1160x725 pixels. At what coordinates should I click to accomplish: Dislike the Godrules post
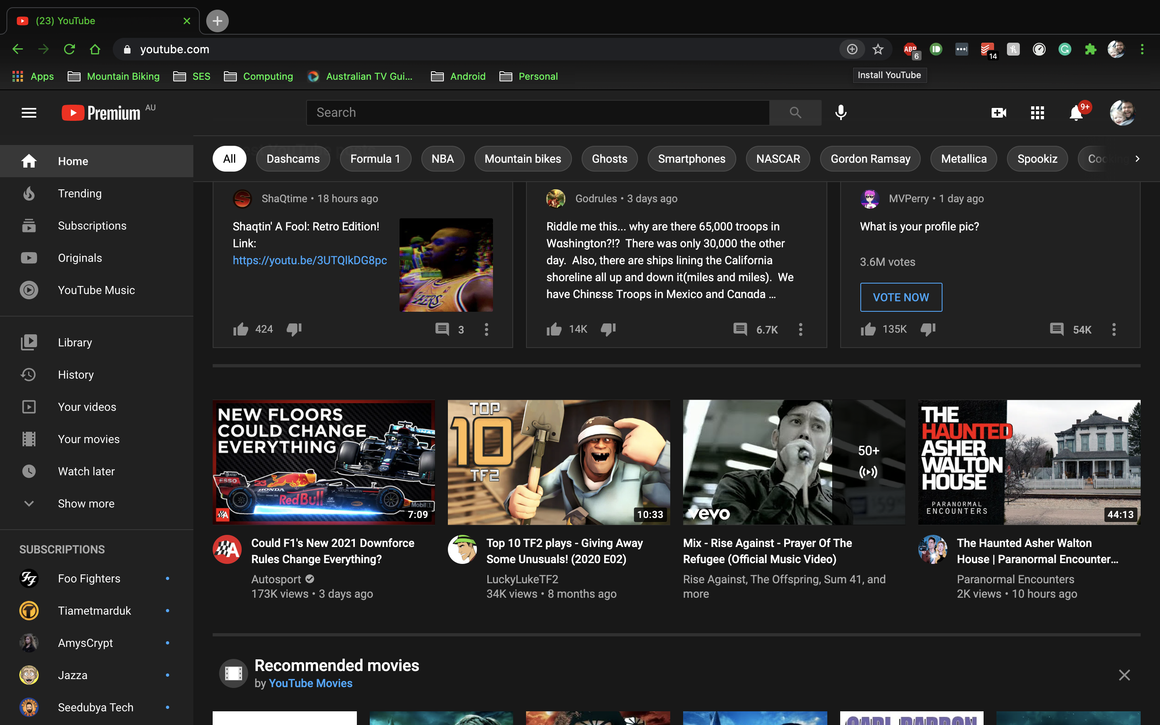pyautogui.click(x=608, y=329)
